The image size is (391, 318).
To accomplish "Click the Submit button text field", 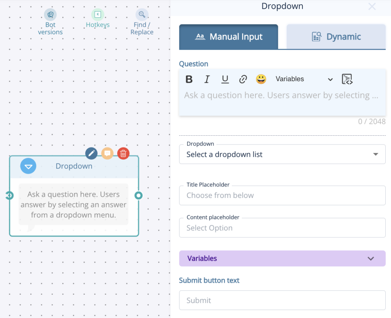I will pyautogui.click(x=283, y=300).
